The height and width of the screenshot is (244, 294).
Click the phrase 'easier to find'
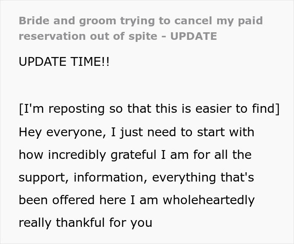235,108
